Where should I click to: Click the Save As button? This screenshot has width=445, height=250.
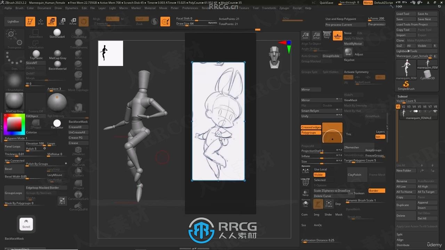click(427, 14)
